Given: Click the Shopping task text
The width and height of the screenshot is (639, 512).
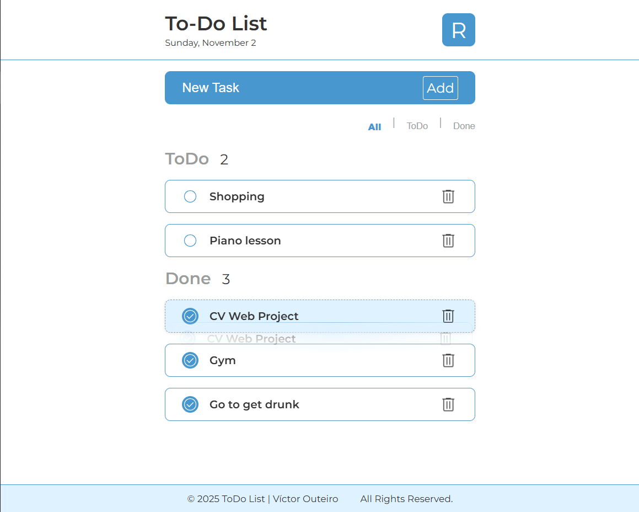Looking at the screenshot, I should click(x=237, y=196).
